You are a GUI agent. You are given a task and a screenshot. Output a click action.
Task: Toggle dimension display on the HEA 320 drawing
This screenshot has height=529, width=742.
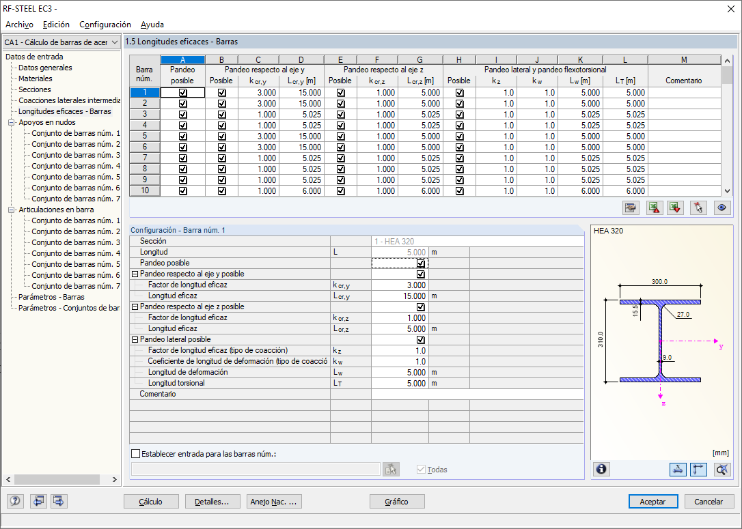point(678,469)
